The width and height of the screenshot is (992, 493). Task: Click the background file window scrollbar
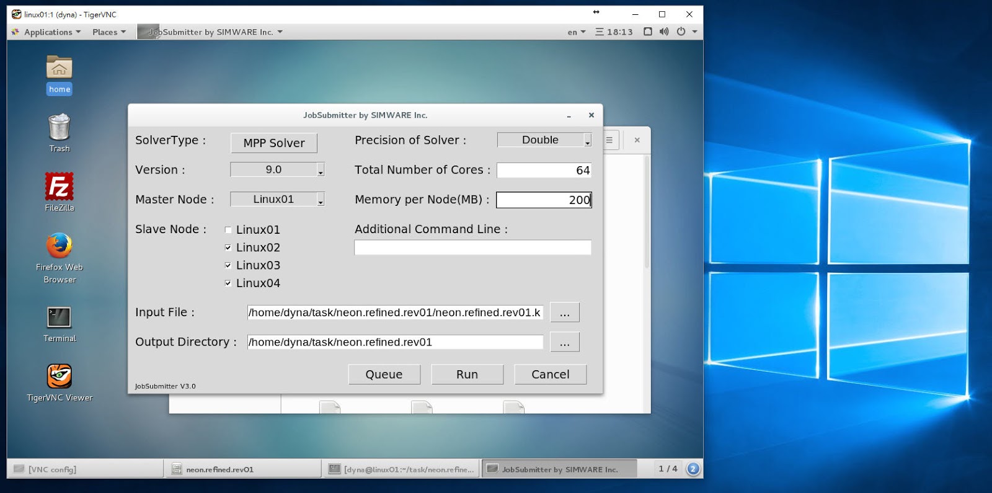point(647,211)
